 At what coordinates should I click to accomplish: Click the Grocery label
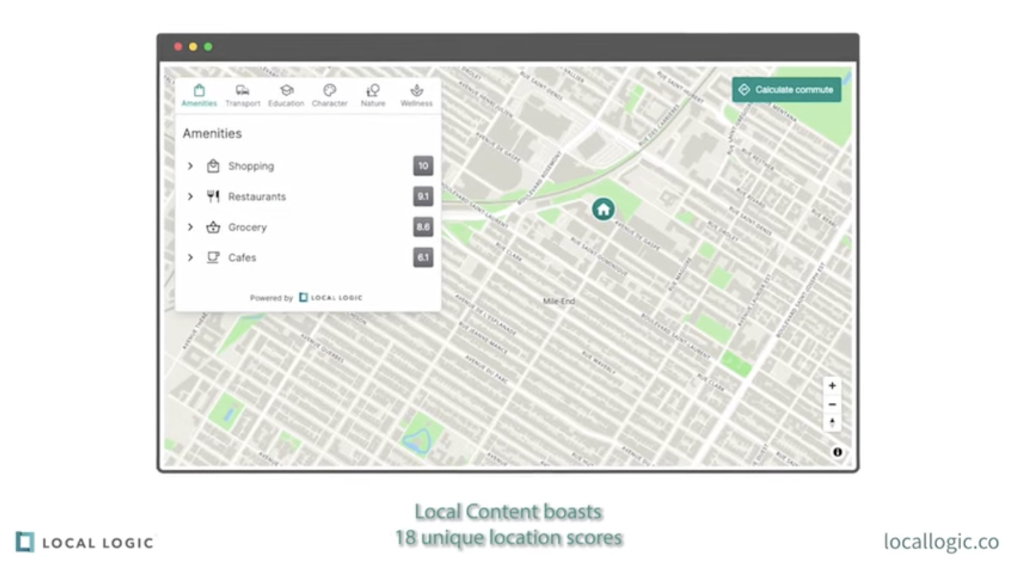247,227
